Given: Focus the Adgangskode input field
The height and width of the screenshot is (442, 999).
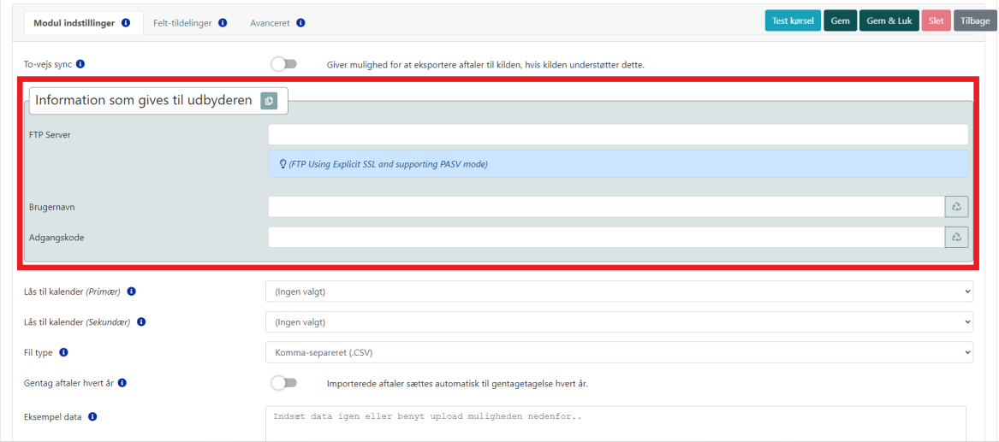Looking at the screenshot, I should point(607,237).
